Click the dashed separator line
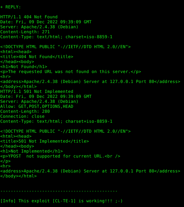The image size is (184, 207). [x=59, y=191]
